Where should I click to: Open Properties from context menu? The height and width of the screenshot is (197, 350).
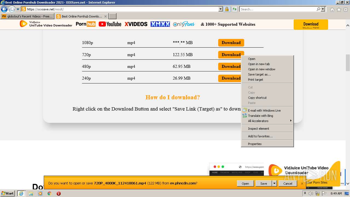[x=267, y=144]
